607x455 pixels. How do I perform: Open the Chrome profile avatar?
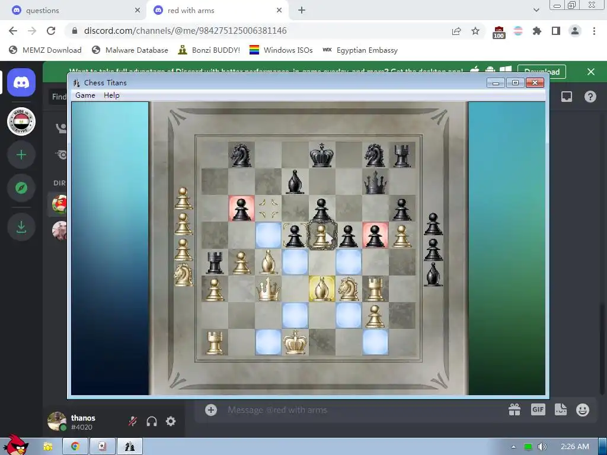(575, 31)
